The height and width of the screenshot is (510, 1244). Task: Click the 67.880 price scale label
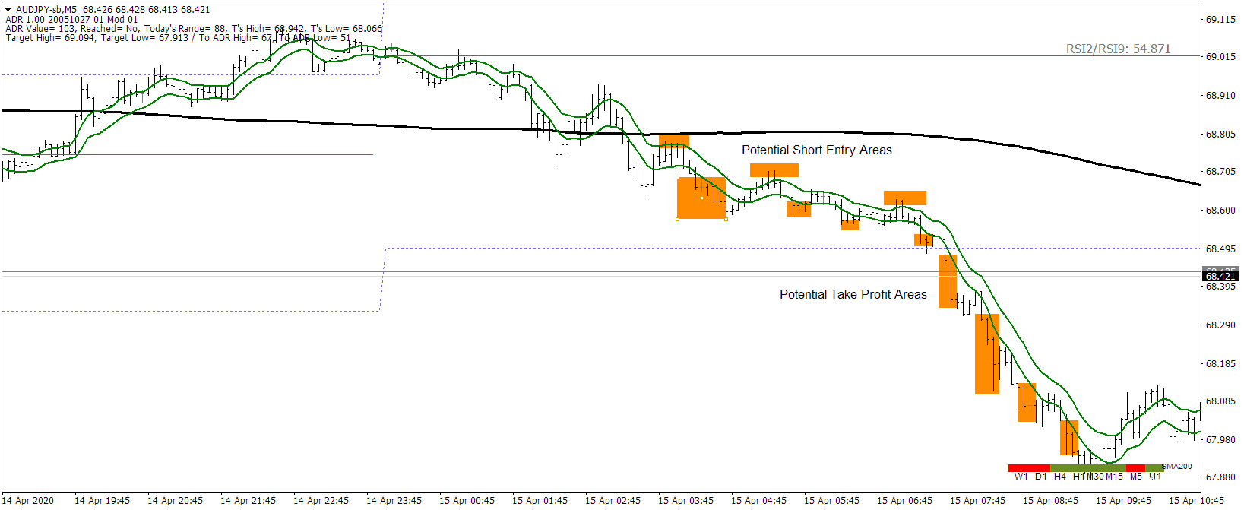[x=1220, y=477]
